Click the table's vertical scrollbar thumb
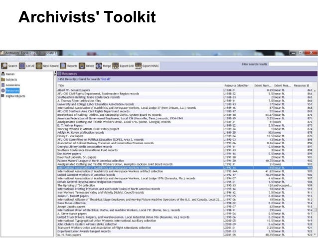This screenshot has width=318, height=238. pyautogui.click(x=315, y=210)
